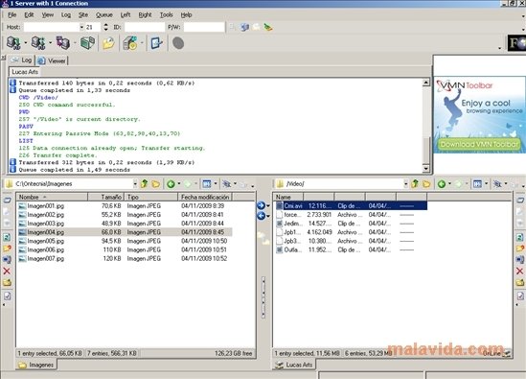526x379 pixels.
Task: Click the blue right-arrow transfer icon between panes
Action: click(x=261, y=205)
